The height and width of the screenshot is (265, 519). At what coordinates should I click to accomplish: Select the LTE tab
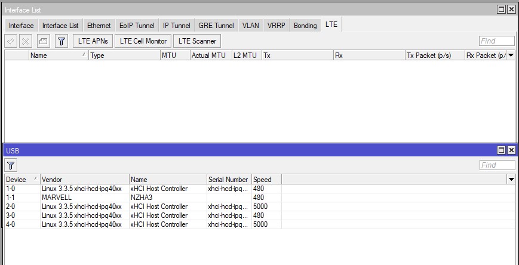tap(331, 24)
